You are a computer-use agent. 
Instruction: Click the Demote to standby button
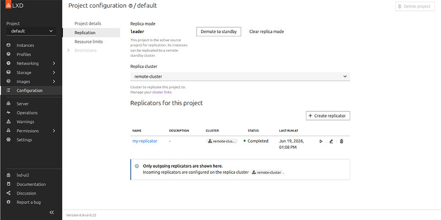coord(218,31)
